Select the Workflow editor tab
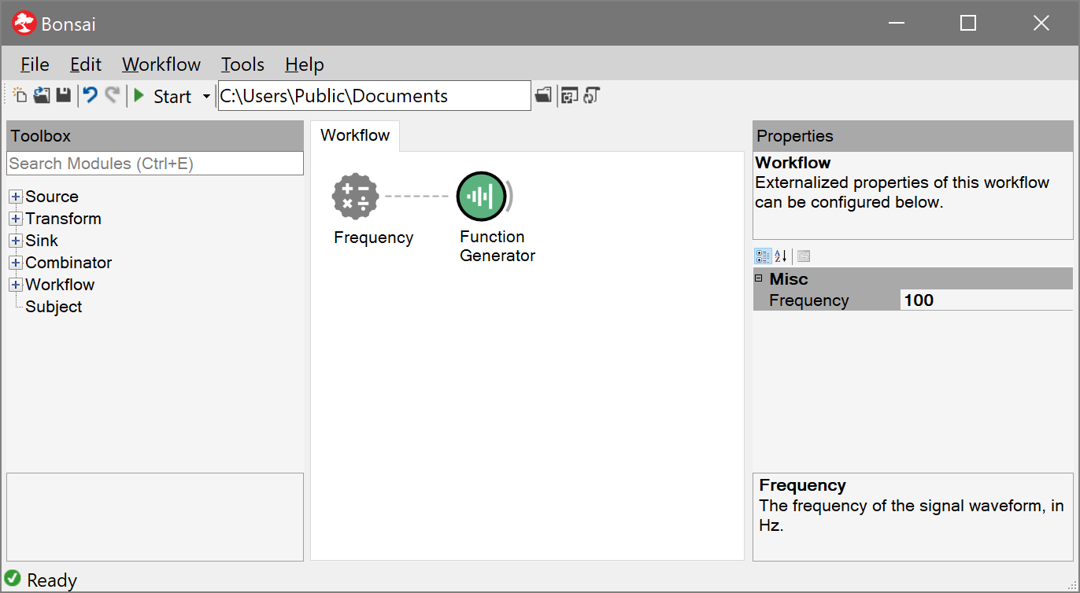 355,135
